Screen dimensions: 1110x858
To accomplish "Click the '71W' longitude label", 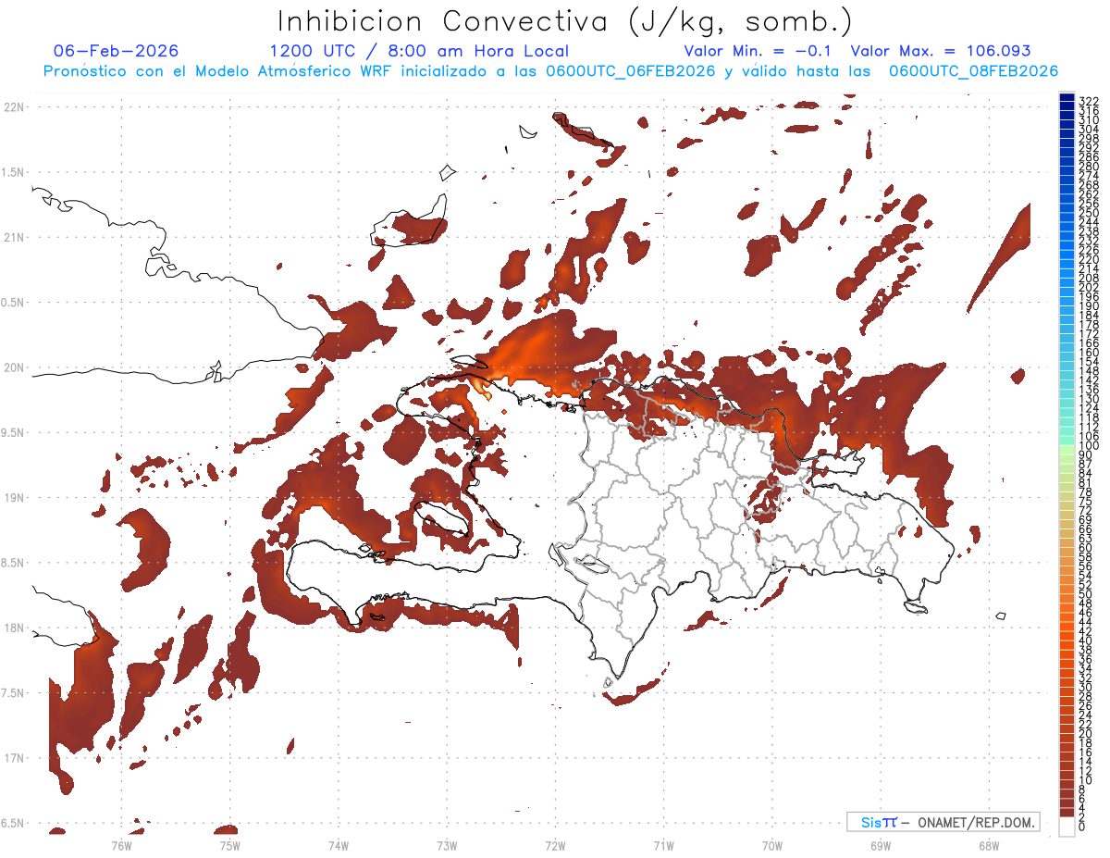I will click(663, 844).
